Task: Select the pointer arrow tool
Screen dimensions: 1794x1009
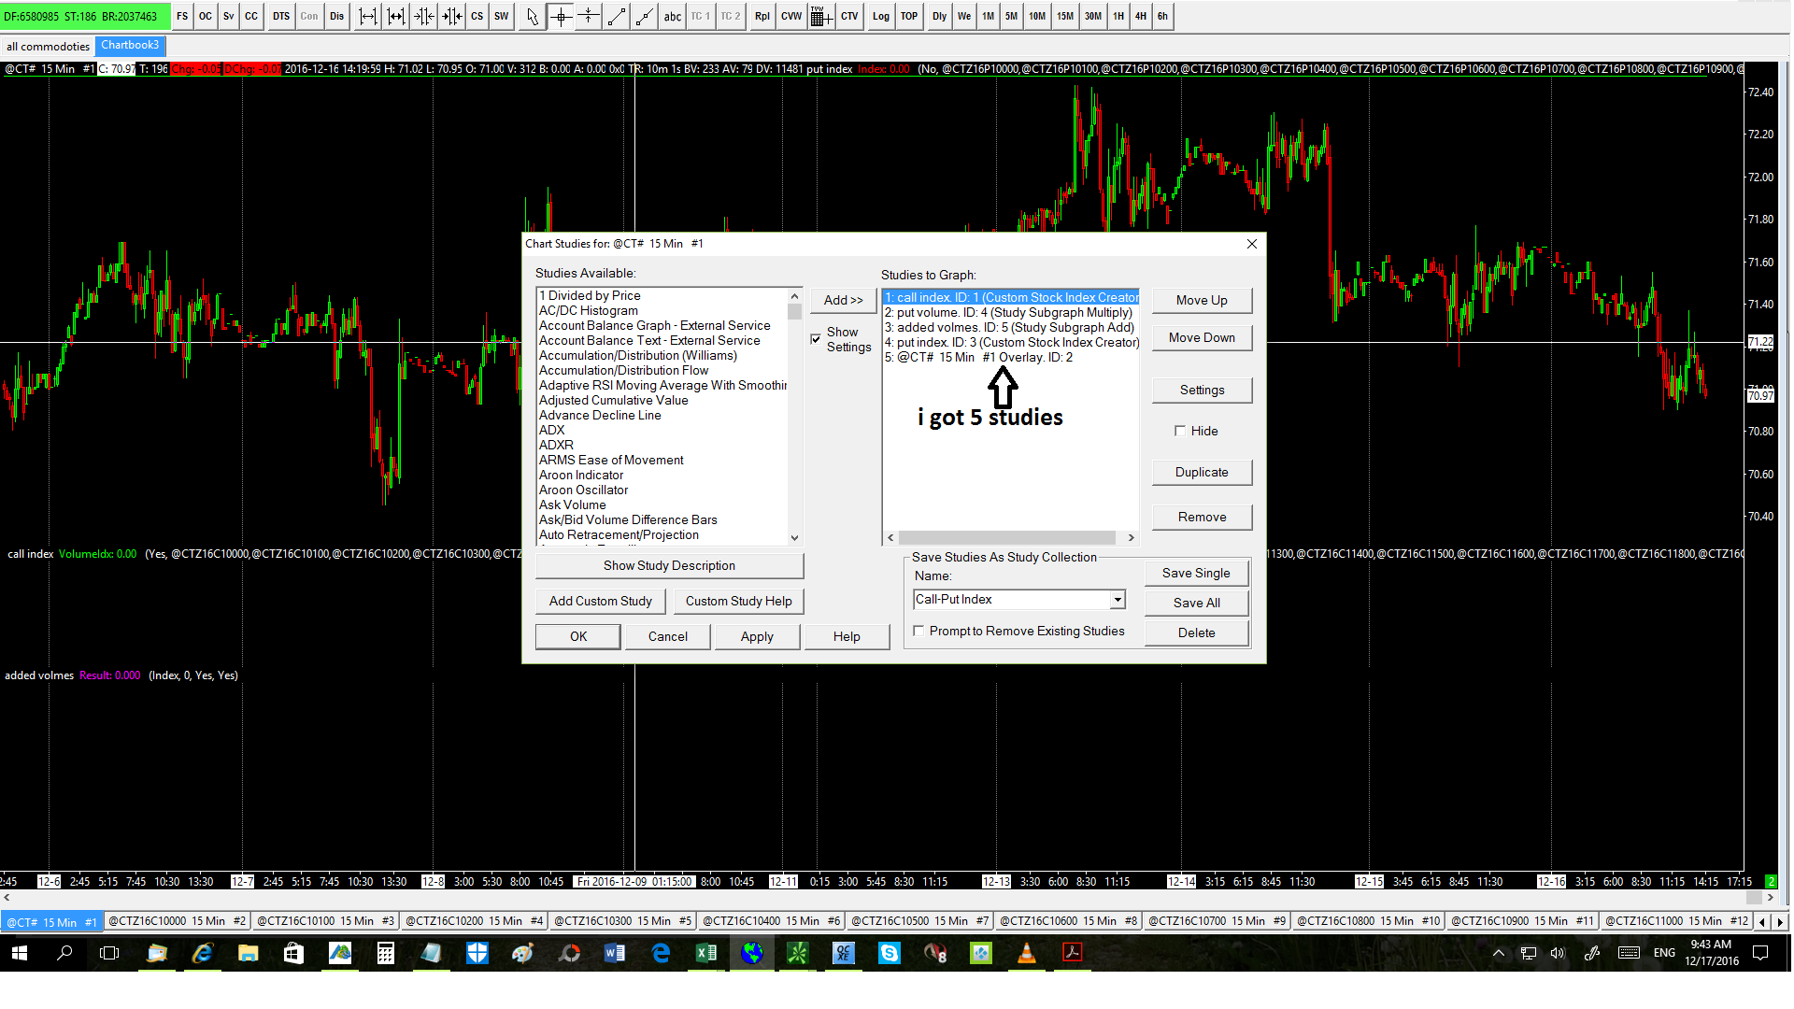Action: tap(532, 16)
